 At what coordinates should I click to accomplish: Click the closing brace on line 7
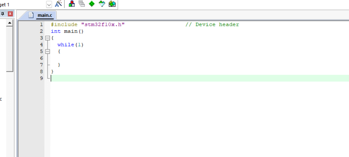point(59,65)
